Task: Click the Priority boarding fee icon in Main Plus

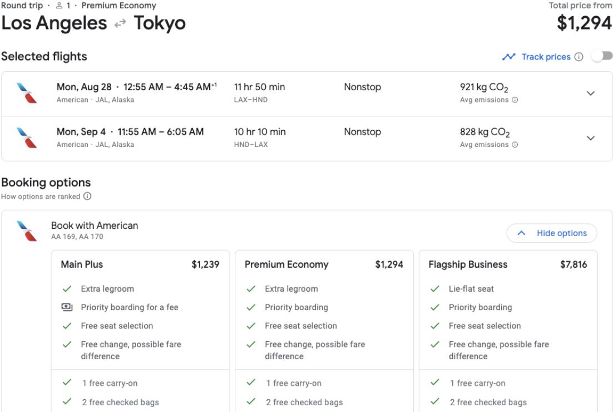Action: point(67,307)
